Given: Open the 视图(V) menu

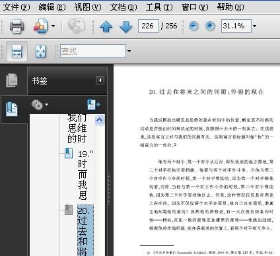Looking at the screenshot, I should tap(88, 7).
